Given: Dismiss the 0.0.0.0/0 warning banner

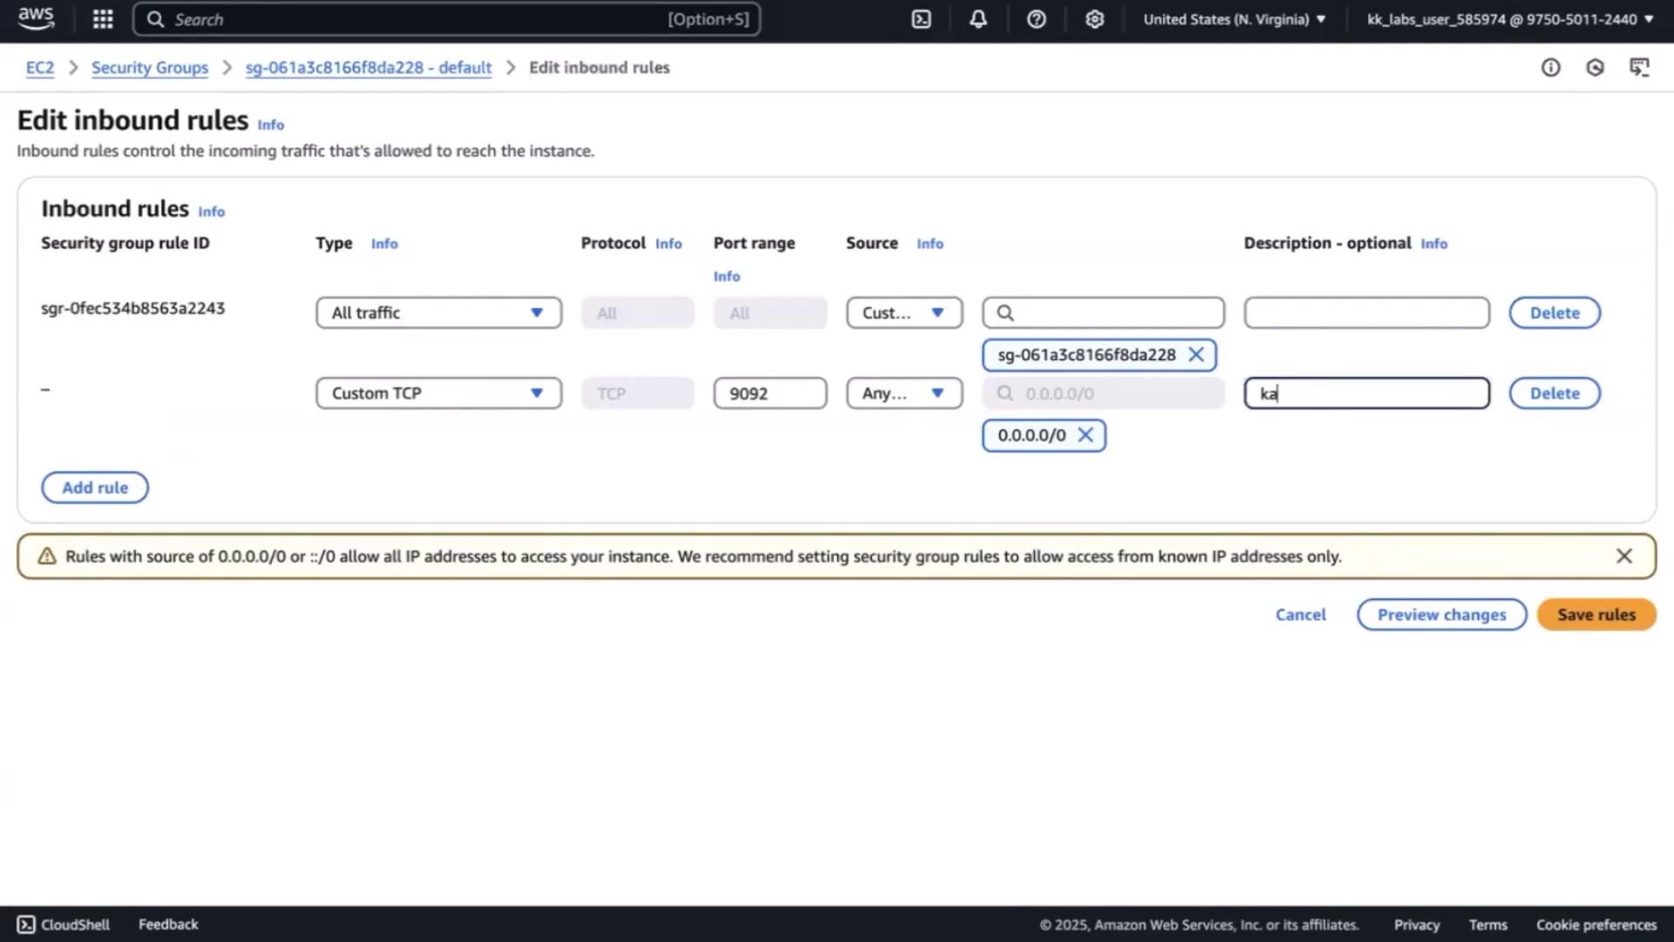Looking at the screenshot, I should coord(1623,556).
